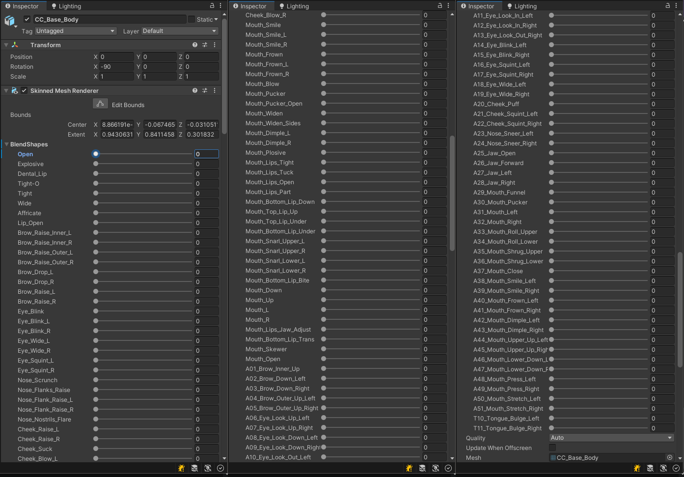
Task: Click the Eye_Blink slider handle
Action: click(96, 311)
